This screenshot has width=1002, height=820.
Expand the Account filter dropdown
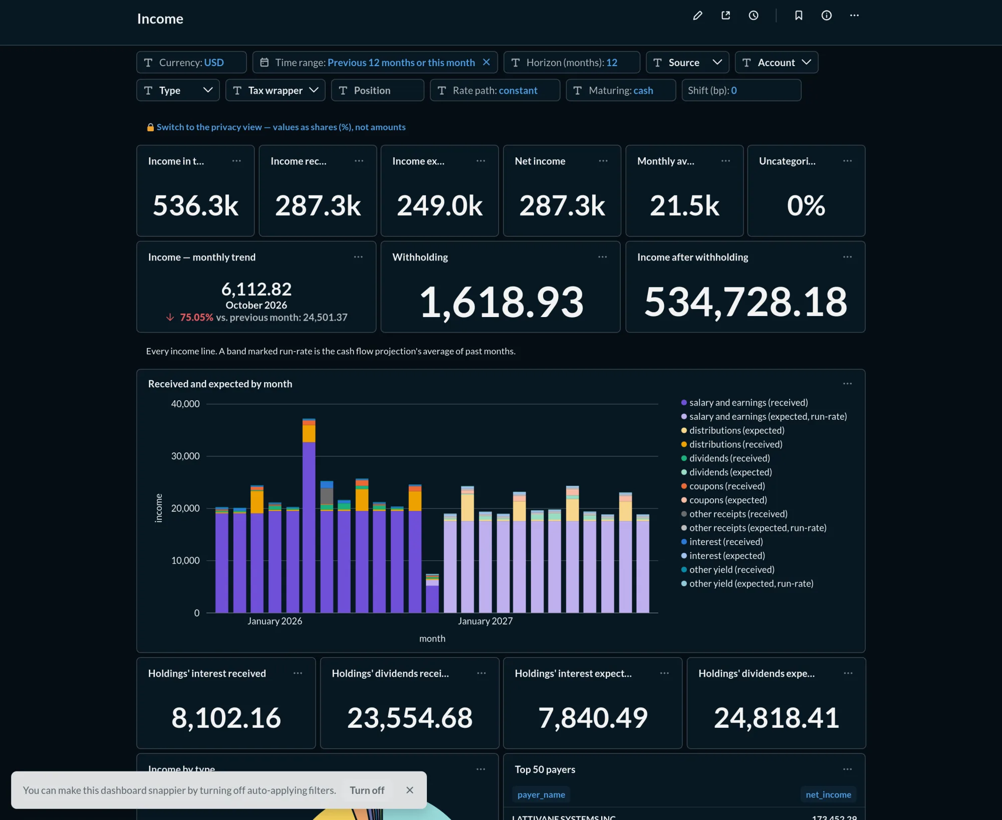point(777,62)
